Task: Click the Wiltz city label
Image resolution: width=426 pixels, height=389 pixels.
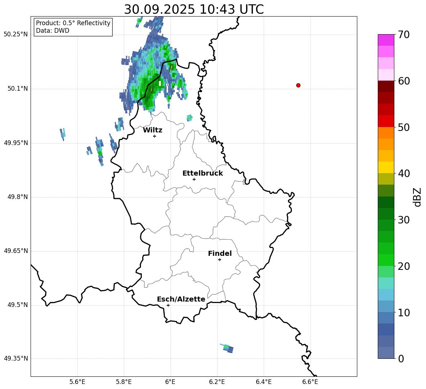Action: coord(153,130)
